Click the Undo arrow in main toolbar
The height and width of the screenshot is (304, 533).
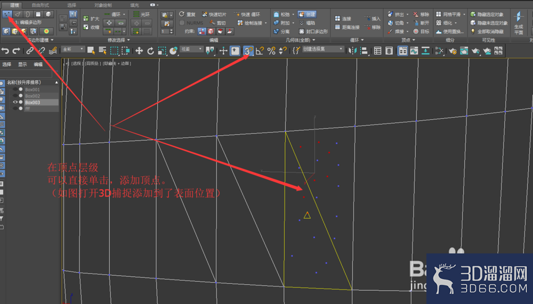5,51
